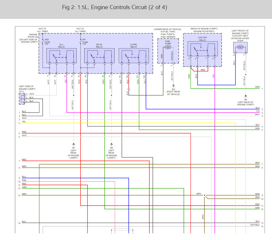The width and height of the screenshot is (272, 240).
Task: Click the 'EF (LEFT REAR OF ENGINE COMPT)' label
Action: (x=73, y=153)
